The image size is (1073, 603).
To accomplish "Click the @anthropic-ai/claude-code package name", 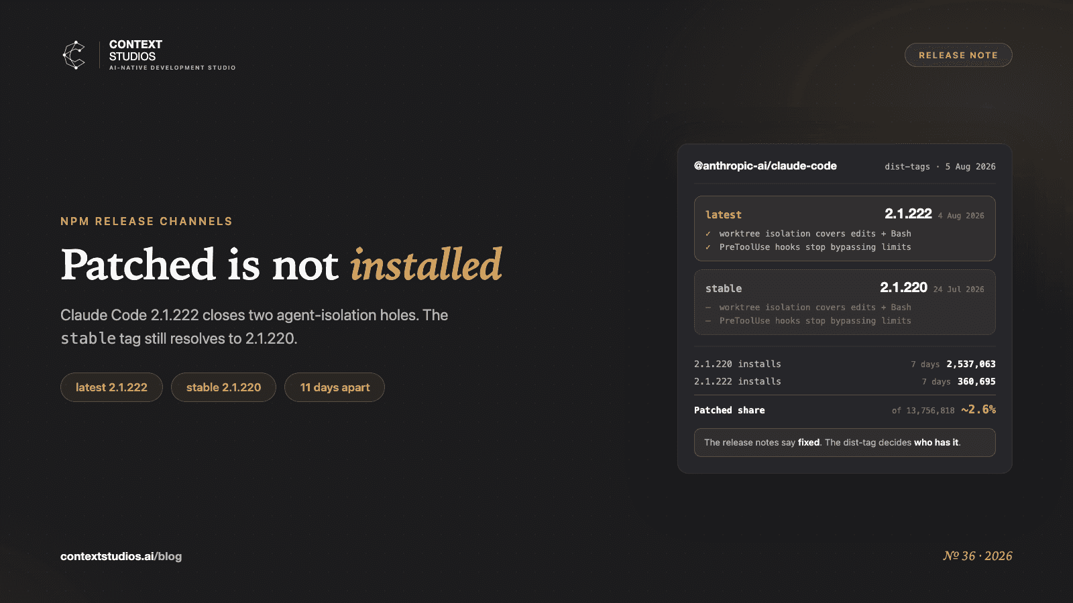I will (765, 165).
